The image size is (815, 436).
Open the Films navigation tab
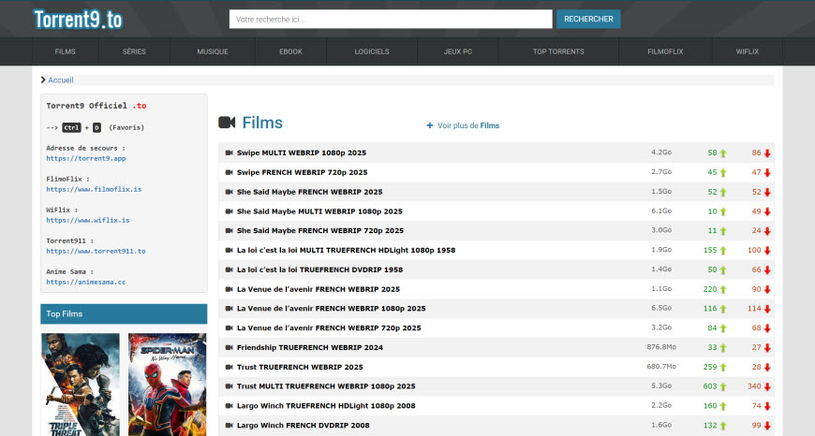65,51
